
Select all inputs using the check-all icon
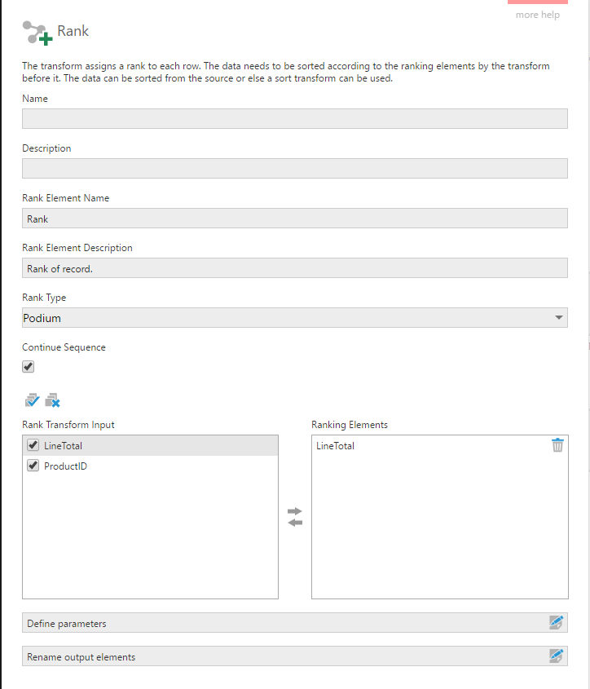coord(31,400)
